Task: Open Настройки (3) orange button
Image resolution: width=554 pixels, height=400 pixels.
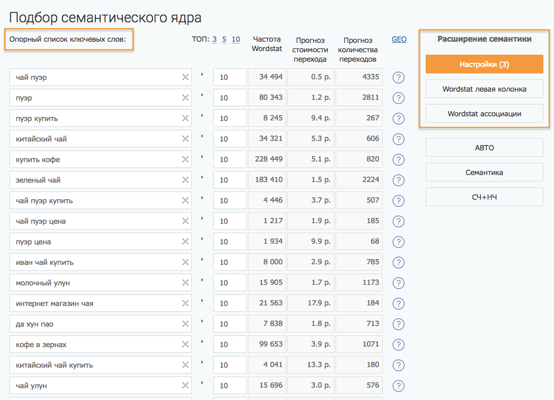Action: pyautogui.click(x=484, y=64)
